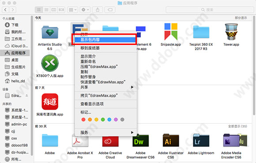Screen dimensions: 256x163
Task: Open 生成图片 folder in the sidebar
Action: 15,67
